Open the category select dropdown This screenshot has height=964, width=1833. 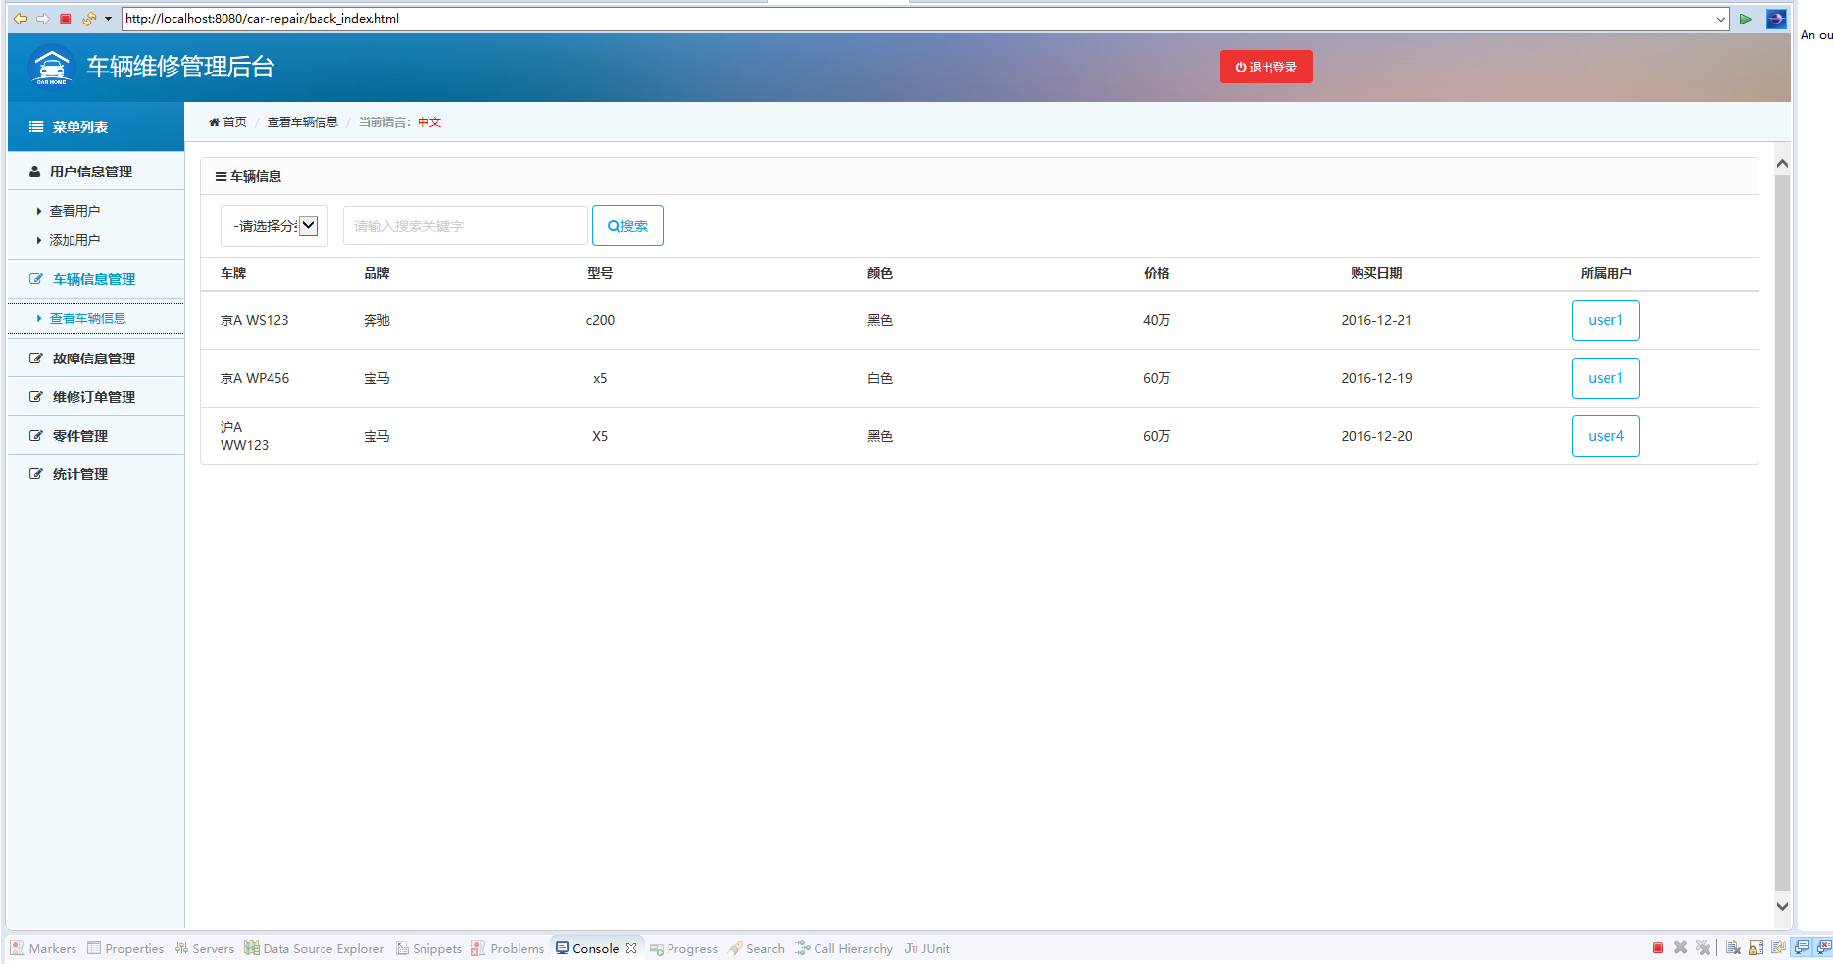(x=274, y=226)
